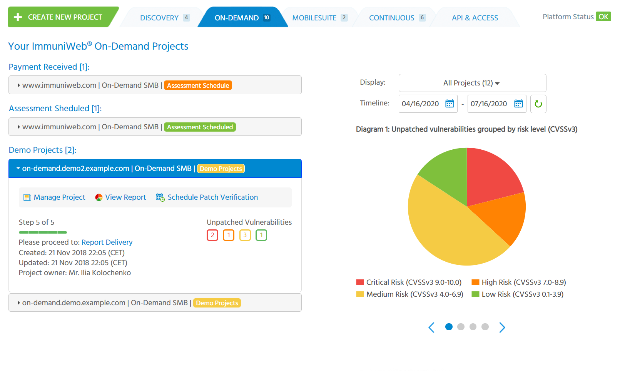This screenshot has height=371, width=620.
Task: Open the Discovery tab
Action: 165,18
